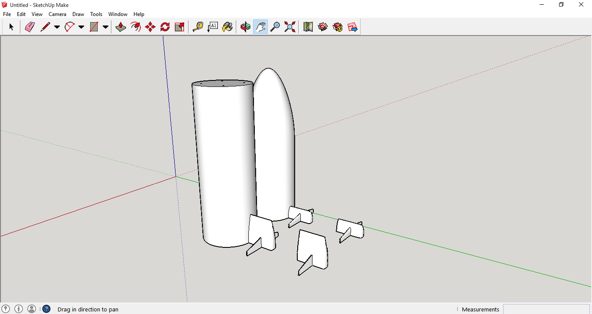Maximize the SketchUp window

(561, 5)
